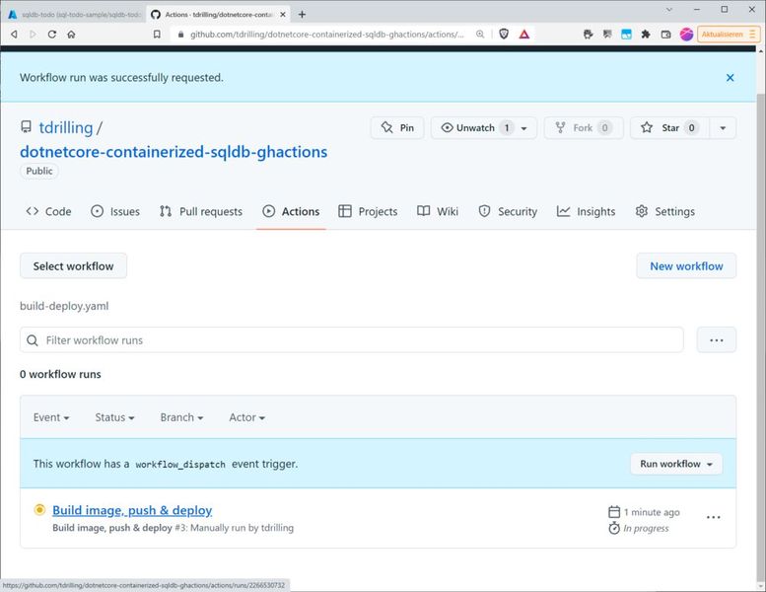The width and height of the screenshot is (766, 592).
Task: Click the 1 minute ago timestamp
Action: [652, 512]
